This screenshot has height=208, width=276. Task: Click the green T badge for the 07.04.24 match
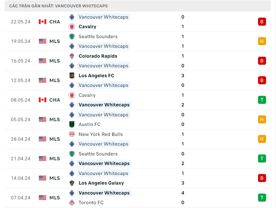pos(262,198)
